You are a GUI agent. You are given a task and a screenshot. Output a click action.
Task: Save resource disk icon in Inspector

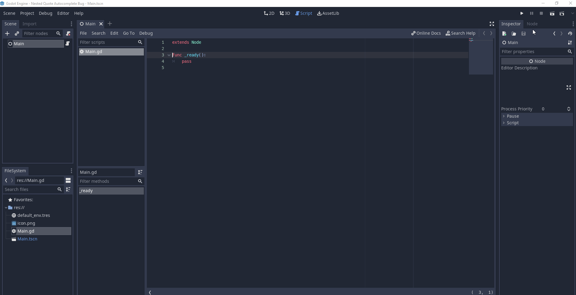(524, 33)
